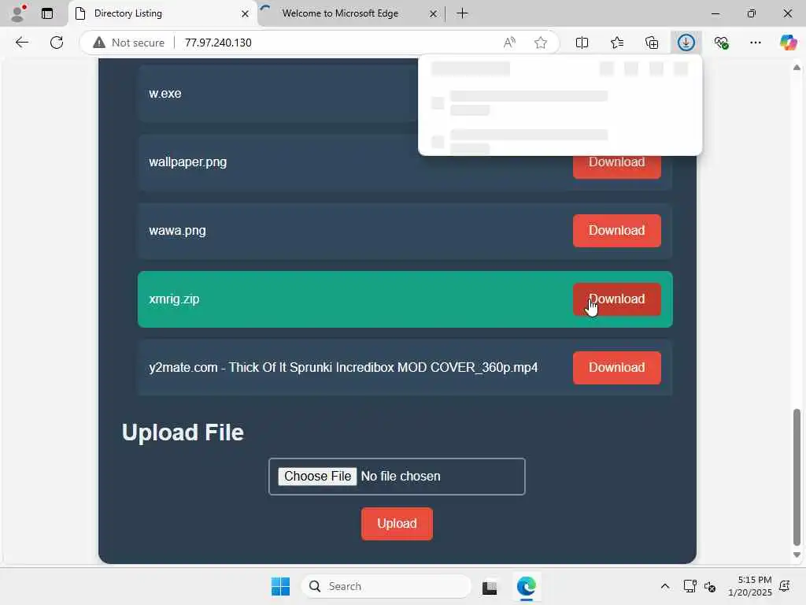Screen dimensions: 806x605
Task: Click the address bar URL 77.97.240.130
Action: (x=218, y=43)
